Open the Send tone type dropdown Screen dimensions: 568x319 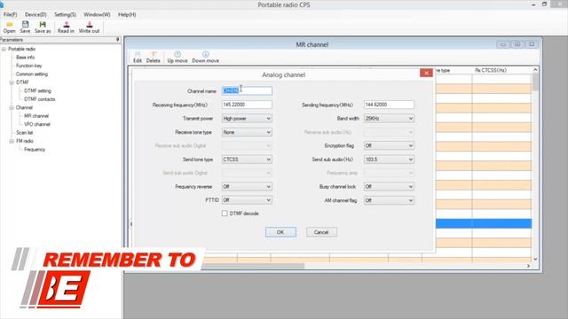click(x=247, y=159)
